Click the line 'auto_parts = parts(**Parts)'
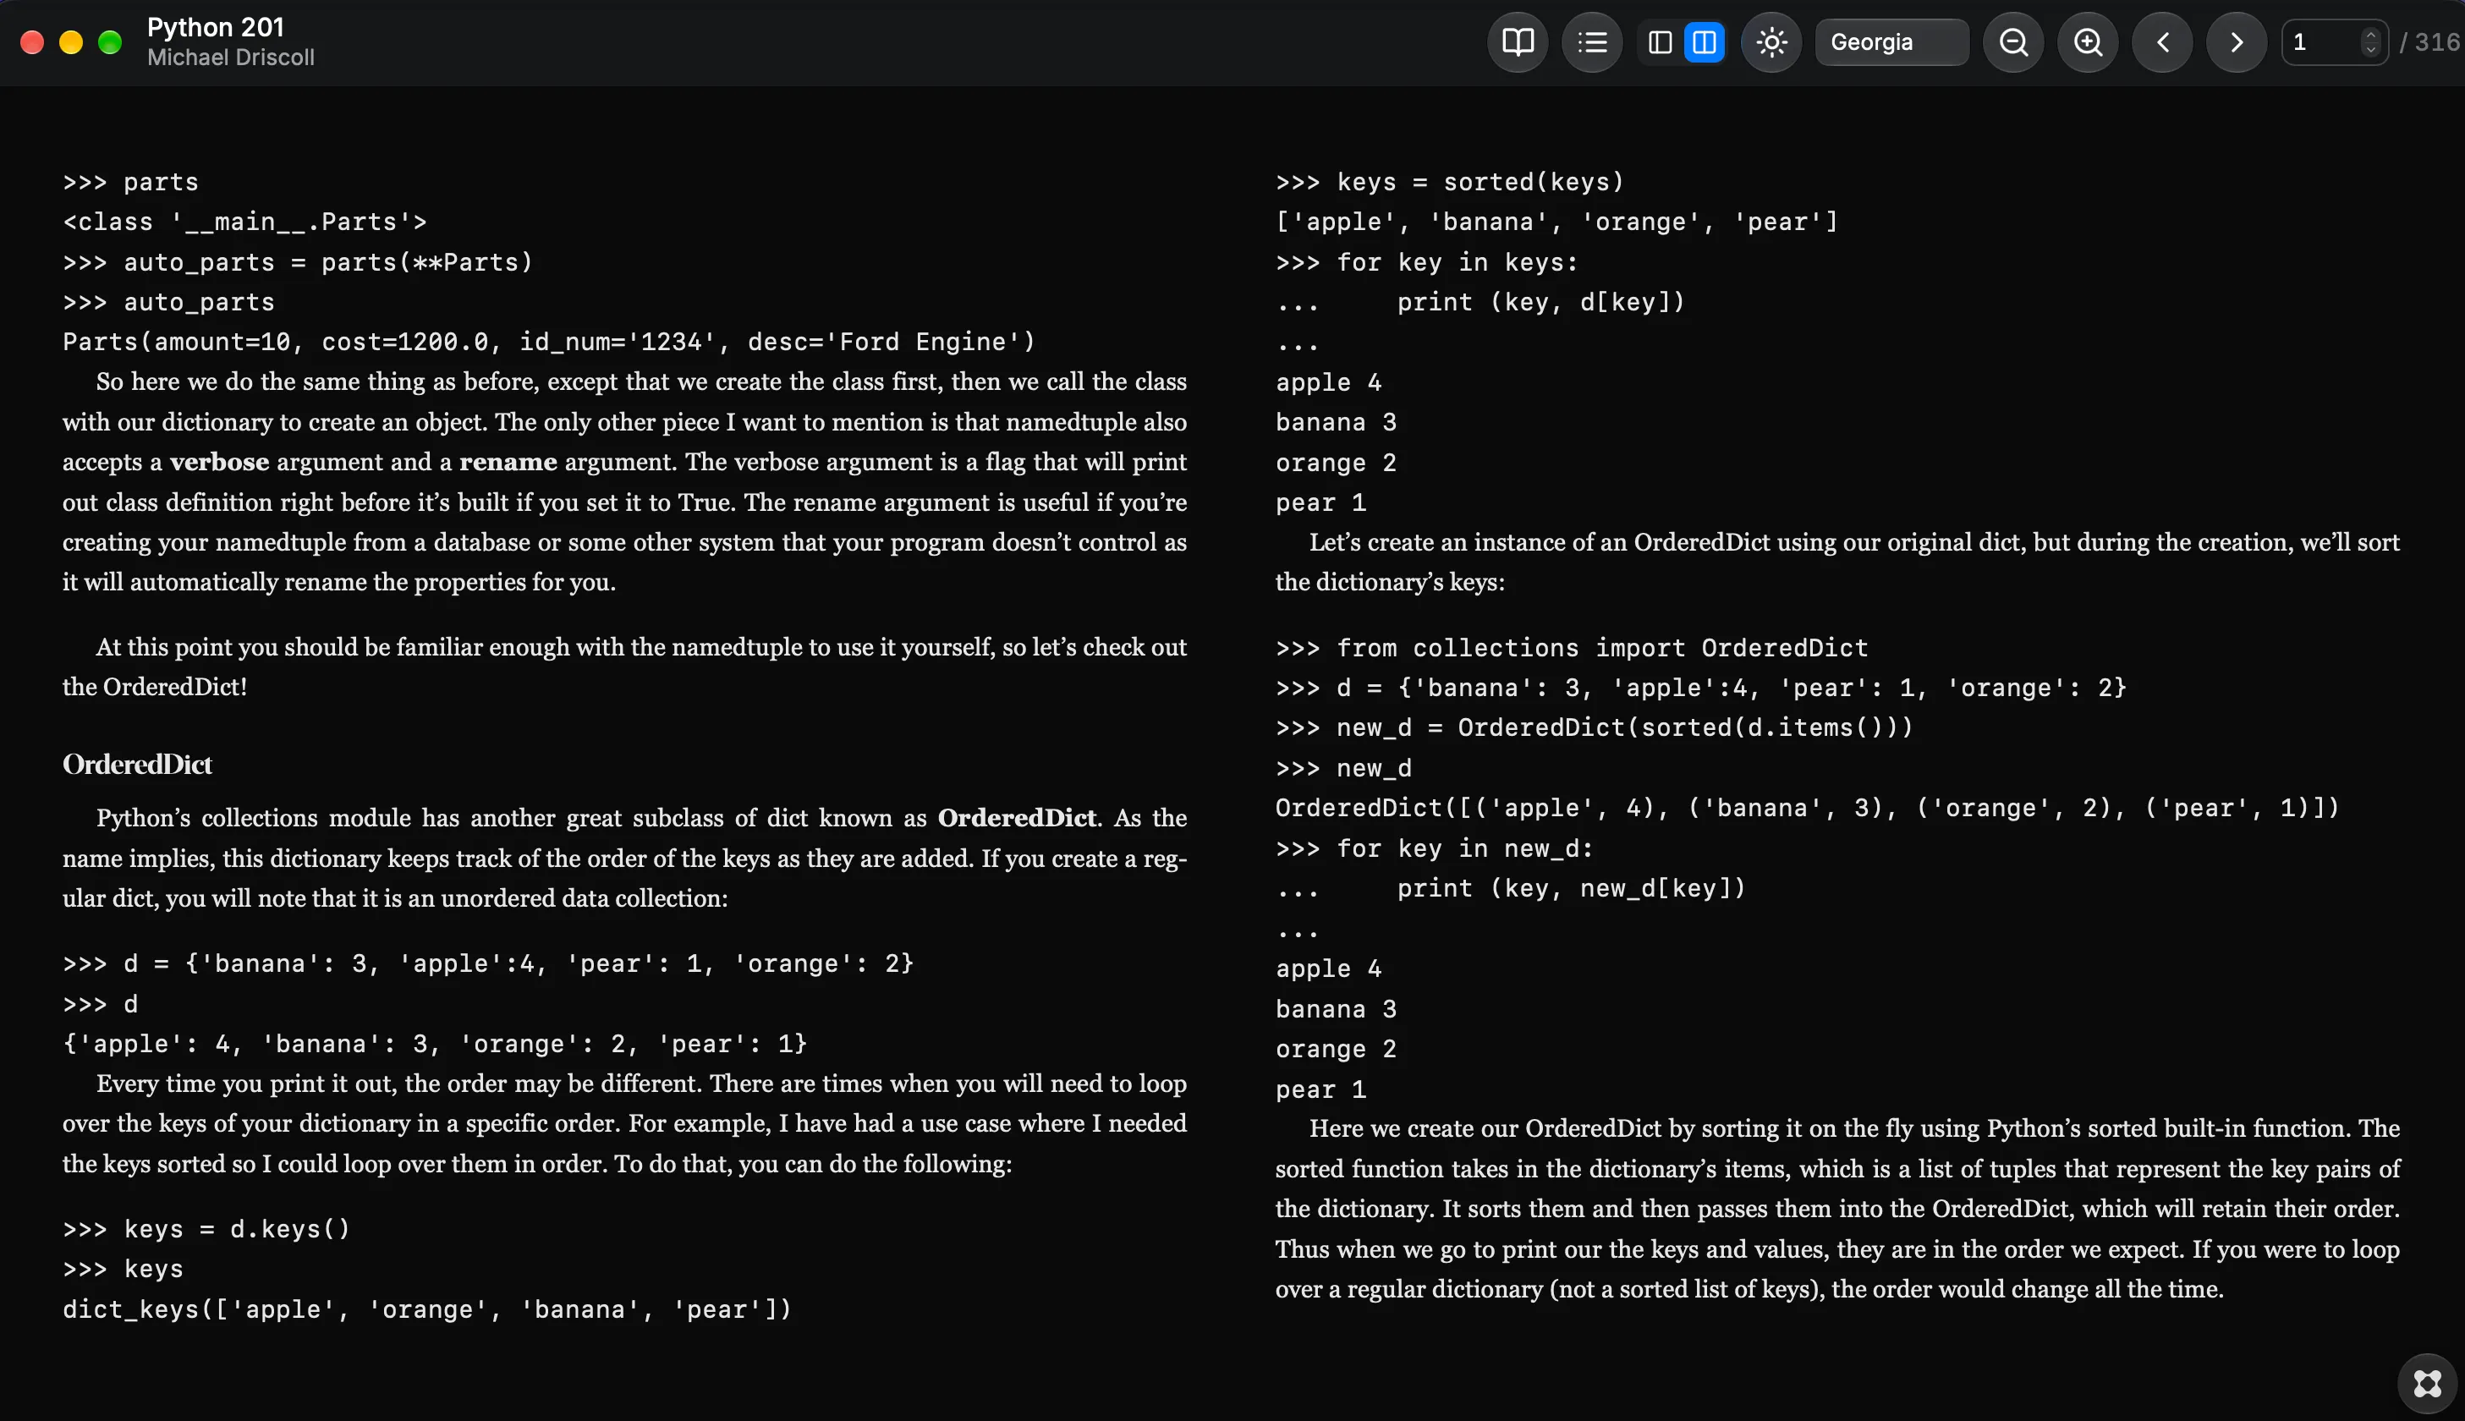 point(328,261)
